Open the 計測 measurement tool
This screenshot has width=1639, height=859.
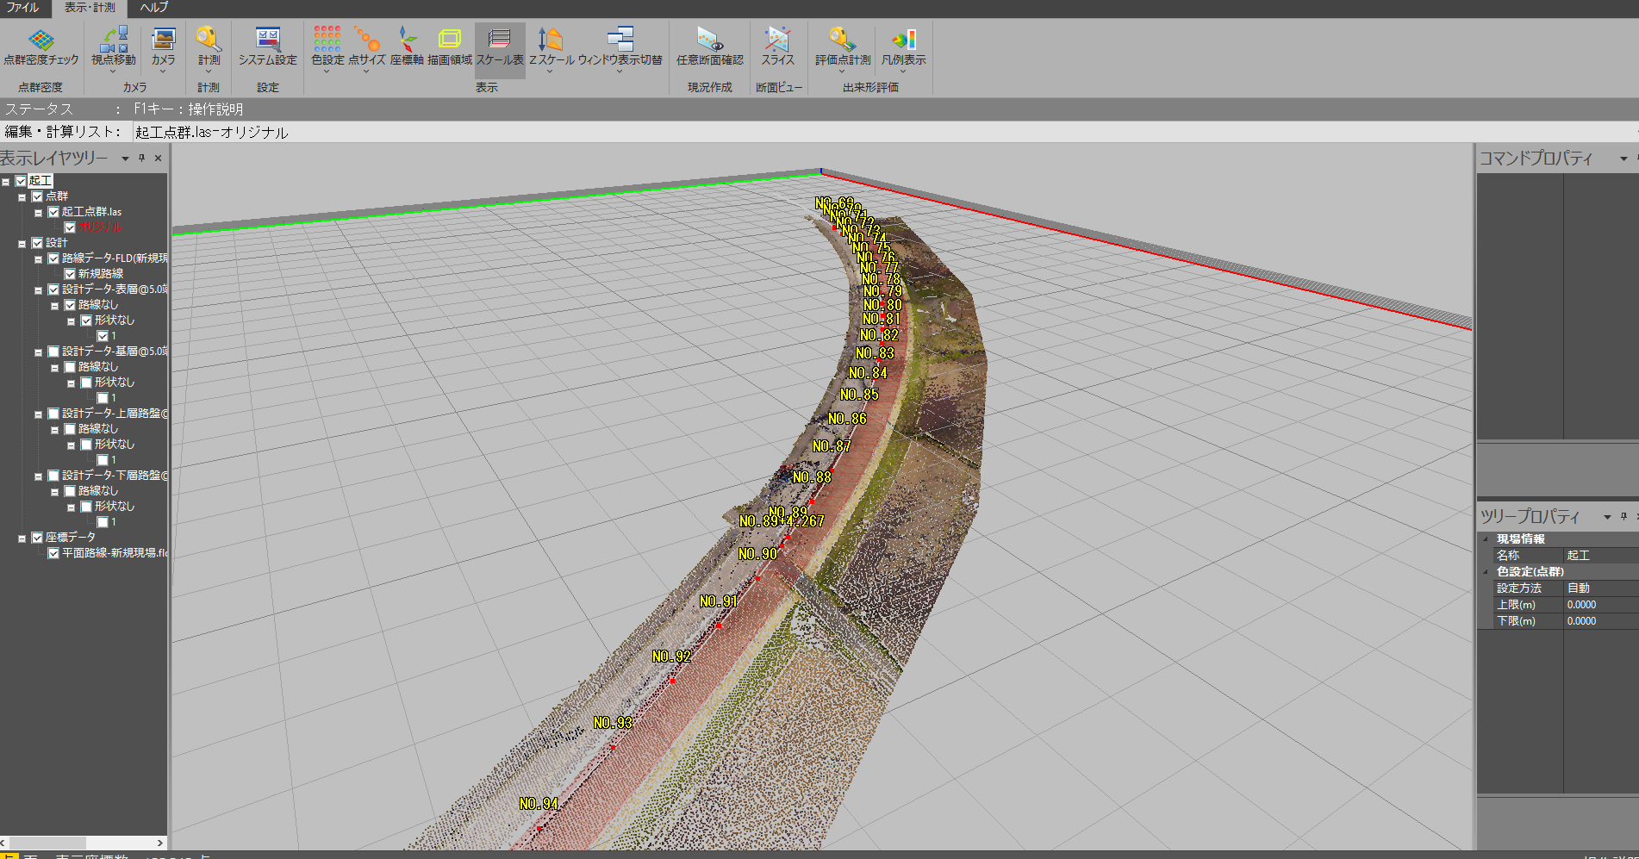pos(209,47)
